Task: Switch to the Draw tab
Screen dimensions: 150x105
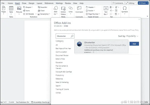Action: [x=24, y=3]
